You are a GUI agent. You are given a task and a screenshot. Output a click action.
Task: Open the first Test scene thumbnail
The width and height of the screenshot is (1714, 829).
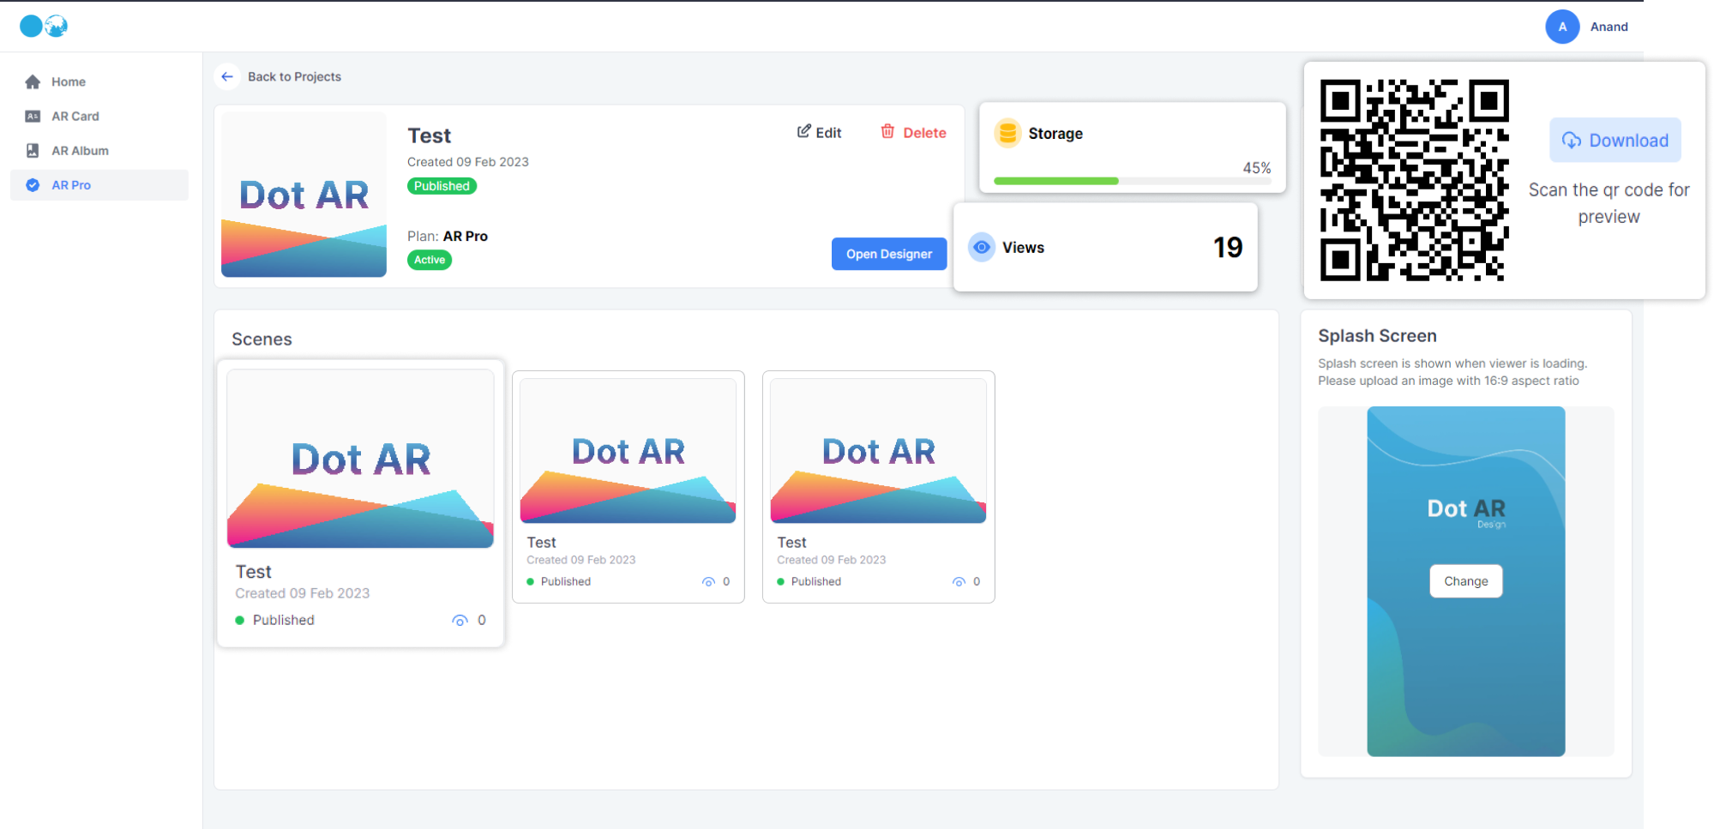[x=360, y=459]
